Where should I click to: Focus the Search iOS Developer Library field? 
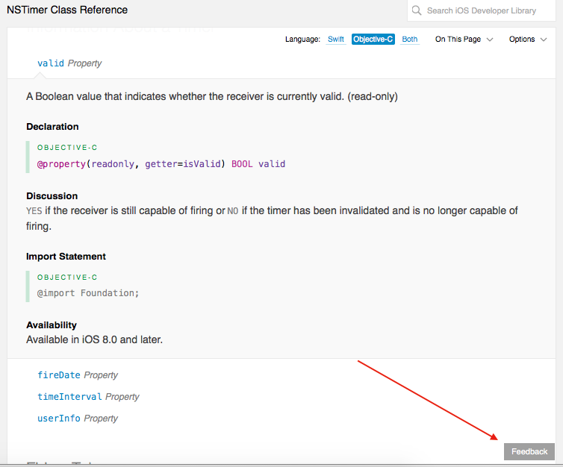pos(481,10)
